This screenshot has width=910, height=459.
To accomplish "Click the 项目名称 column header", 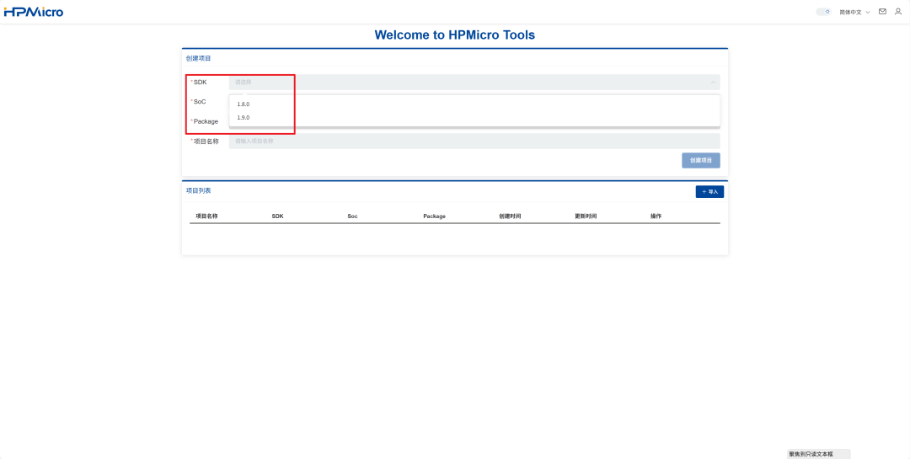I will (x=206, y=216).
